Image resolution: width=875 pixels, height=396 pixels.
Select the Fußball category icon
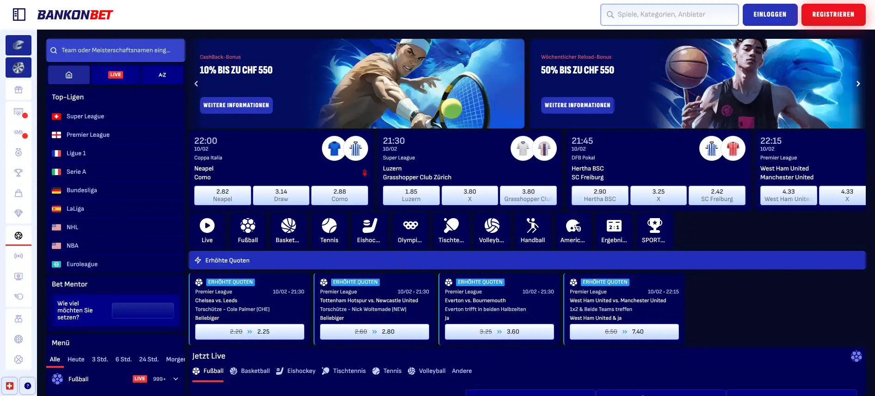click(x=248, y=230)
